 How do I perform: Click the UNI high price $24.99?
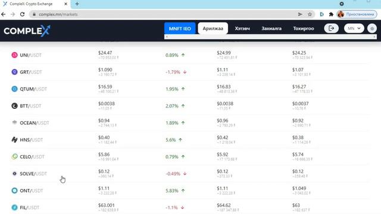[x=224, y=53]
